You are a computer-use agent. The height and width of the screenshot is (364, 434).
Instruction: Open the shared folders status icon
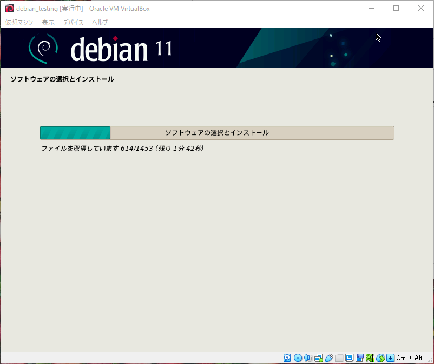339,358
